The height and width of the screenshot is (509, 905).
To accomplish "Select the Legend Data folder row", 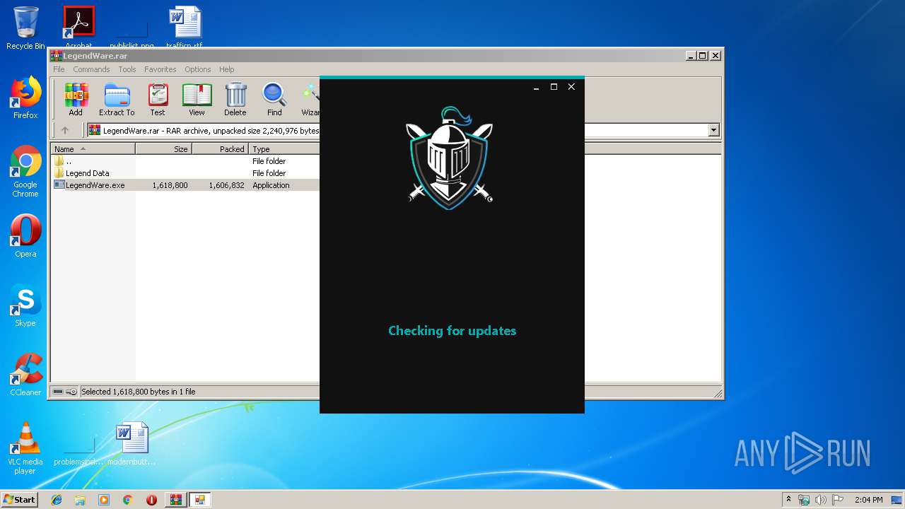I will pyautogui.click(x=185, y=173).
